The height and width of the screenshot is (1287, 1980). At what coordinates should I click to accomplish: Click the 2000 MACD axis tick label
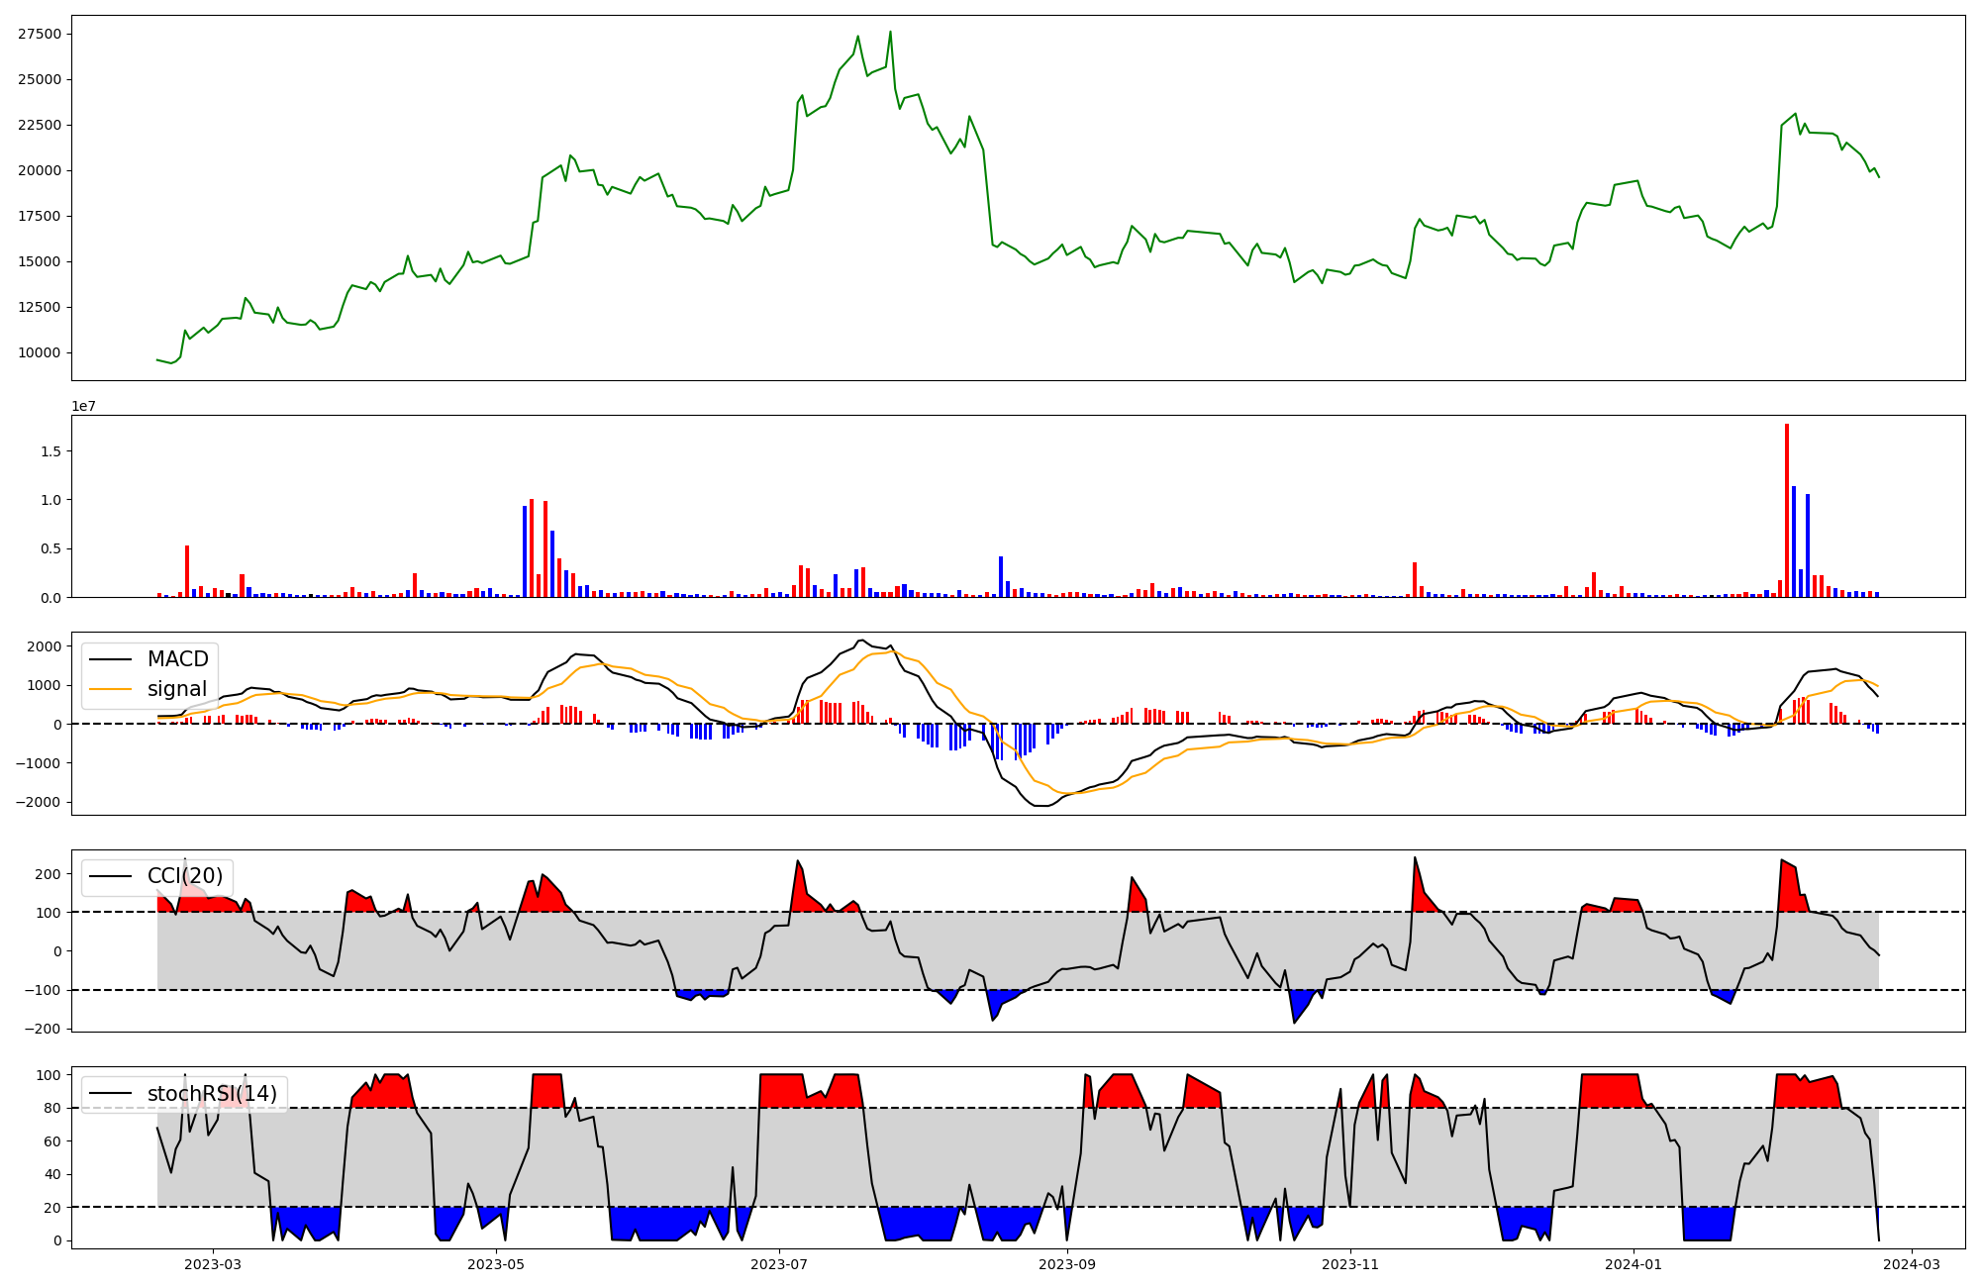(45, 646)
